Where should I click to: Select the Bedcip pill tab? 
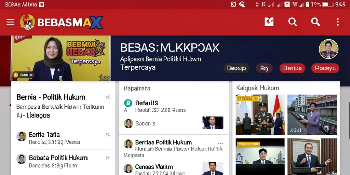point(237,68)
